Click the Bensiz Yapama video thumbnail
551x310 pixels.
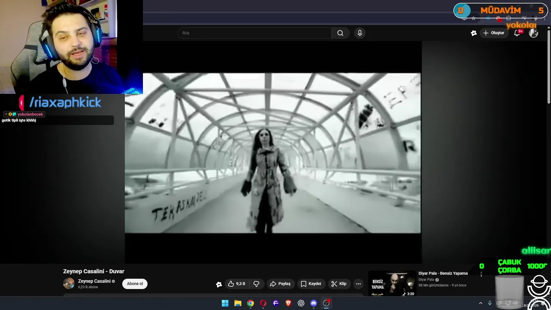pos(392,284)
